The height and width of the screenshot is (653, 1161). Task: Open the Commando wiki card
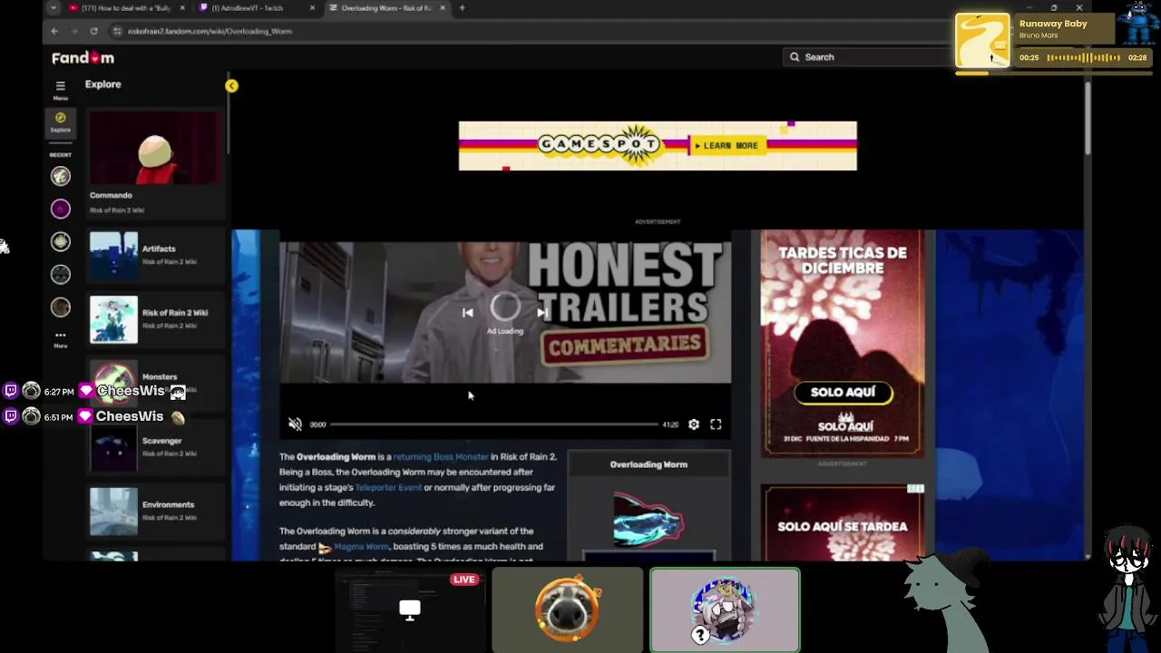tap(155, 163)
